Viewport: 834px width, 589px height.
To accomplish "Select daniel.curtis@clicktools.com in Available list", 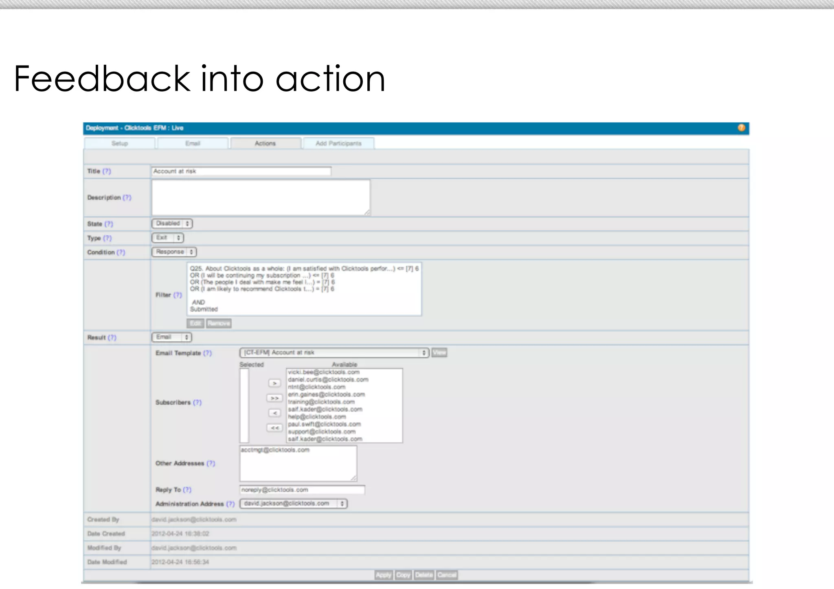I will (x=328, y=379).
